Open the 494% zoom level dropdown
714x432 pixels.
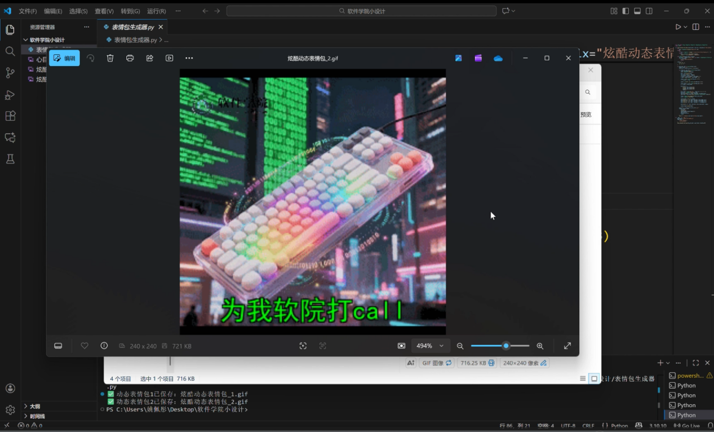[x=430, y=346]
